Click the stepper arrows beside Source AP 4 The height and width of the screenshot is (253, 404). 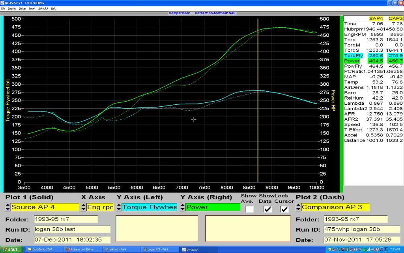pos(8,207)
